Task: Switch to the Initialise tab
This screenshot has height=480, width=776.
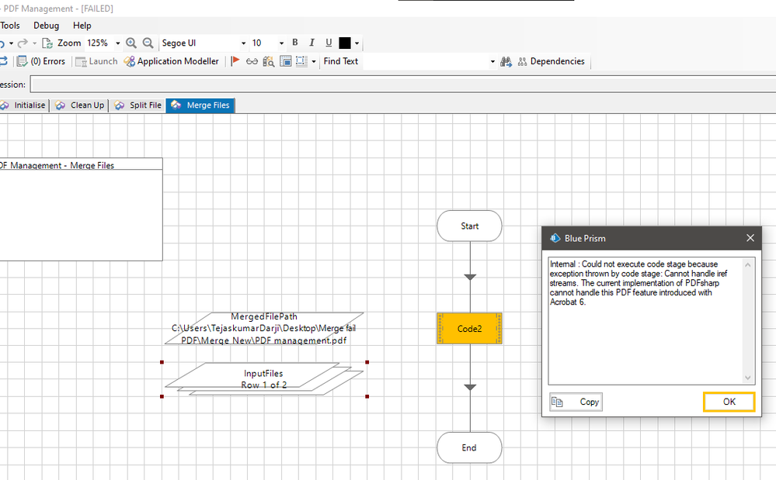Action: (x=23, y=105)
